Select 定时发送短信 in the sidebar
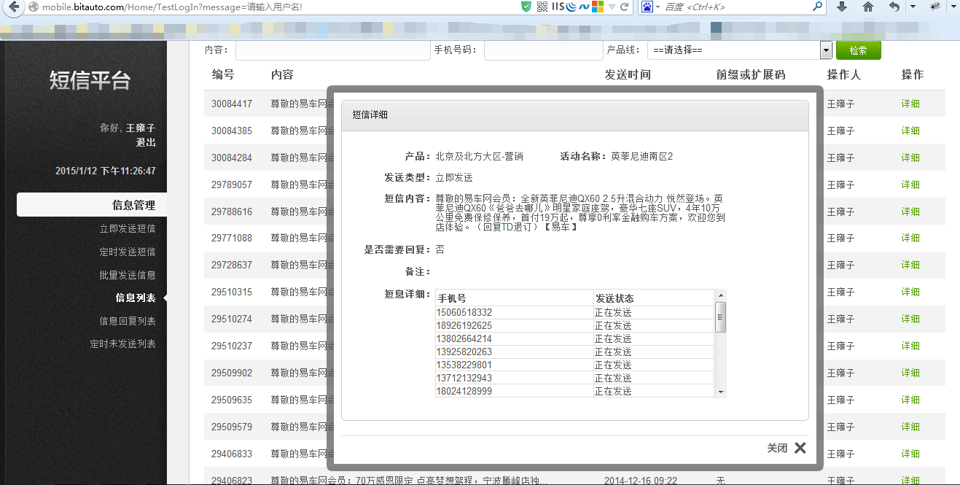 coord(128,252)
